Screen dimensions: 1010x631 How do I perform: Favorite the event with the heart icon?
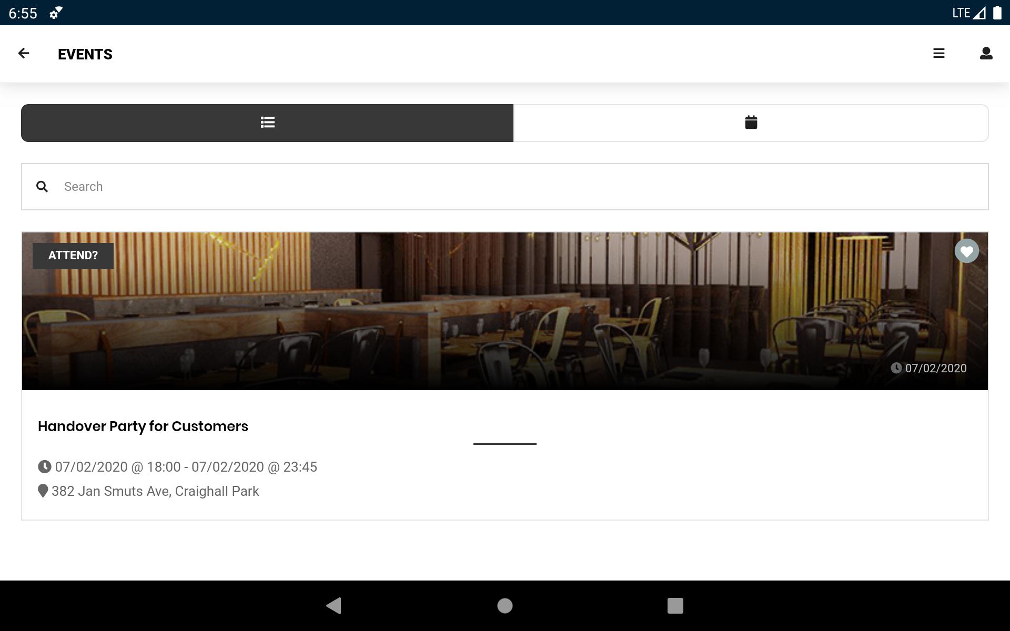point(967,251)
